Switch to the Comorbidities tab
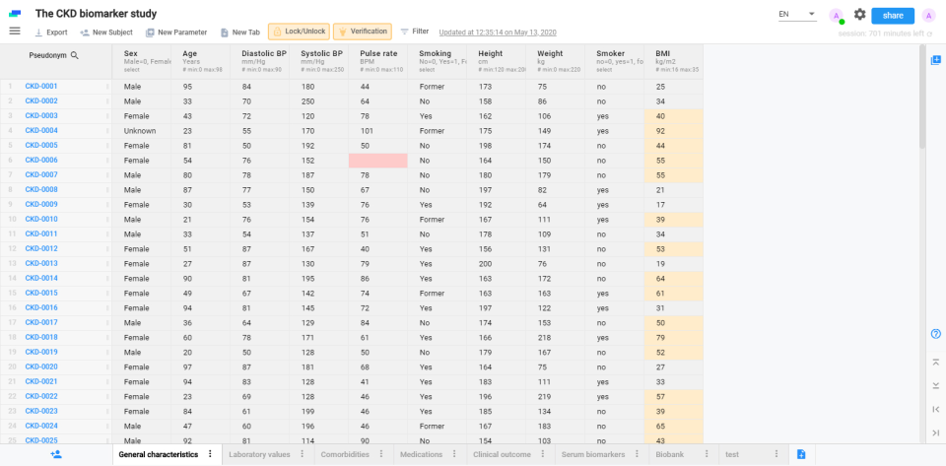Viewport: 946px width, 466px height. click(x=347, y=454)
